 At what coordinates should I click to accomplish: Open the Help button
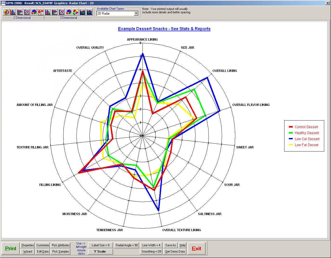[183, 245]
